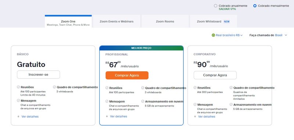Click the Corporativo plan's Ver detalhes down arrow
Screen dimensions: 294x140
coord(195,116)
